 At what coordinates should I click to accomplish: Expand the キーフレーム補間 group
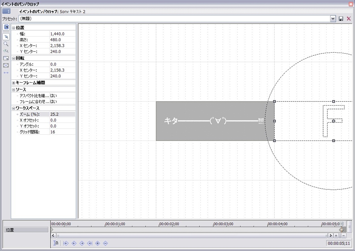click(14, 83)
